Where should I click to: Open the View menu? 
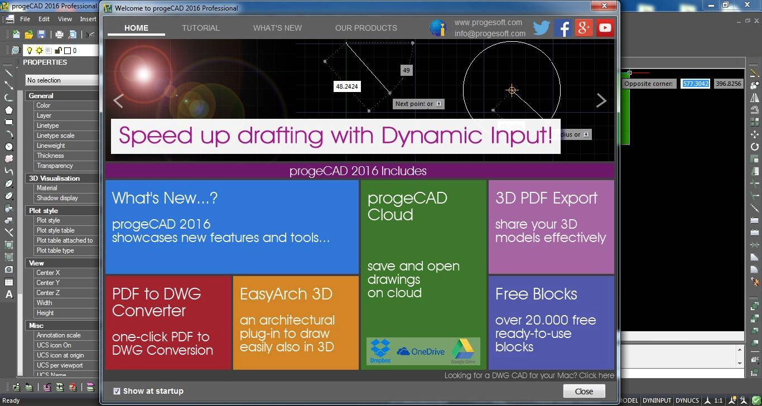coord(65,19)
